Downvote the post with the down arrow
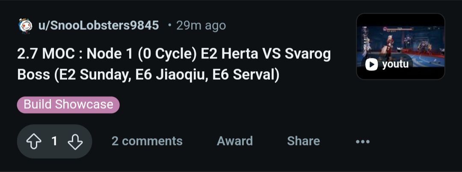Screen dimensions: 462x172 [x=75, y=141]
